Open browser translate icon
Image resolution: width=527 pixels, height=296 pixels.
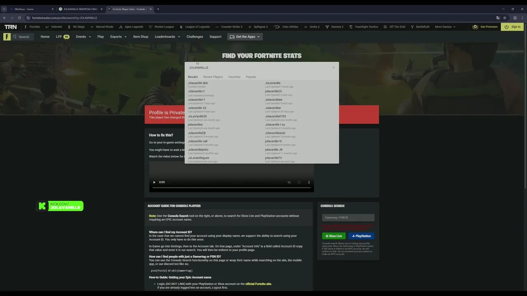pyautogui.click(x=498, y=18)
